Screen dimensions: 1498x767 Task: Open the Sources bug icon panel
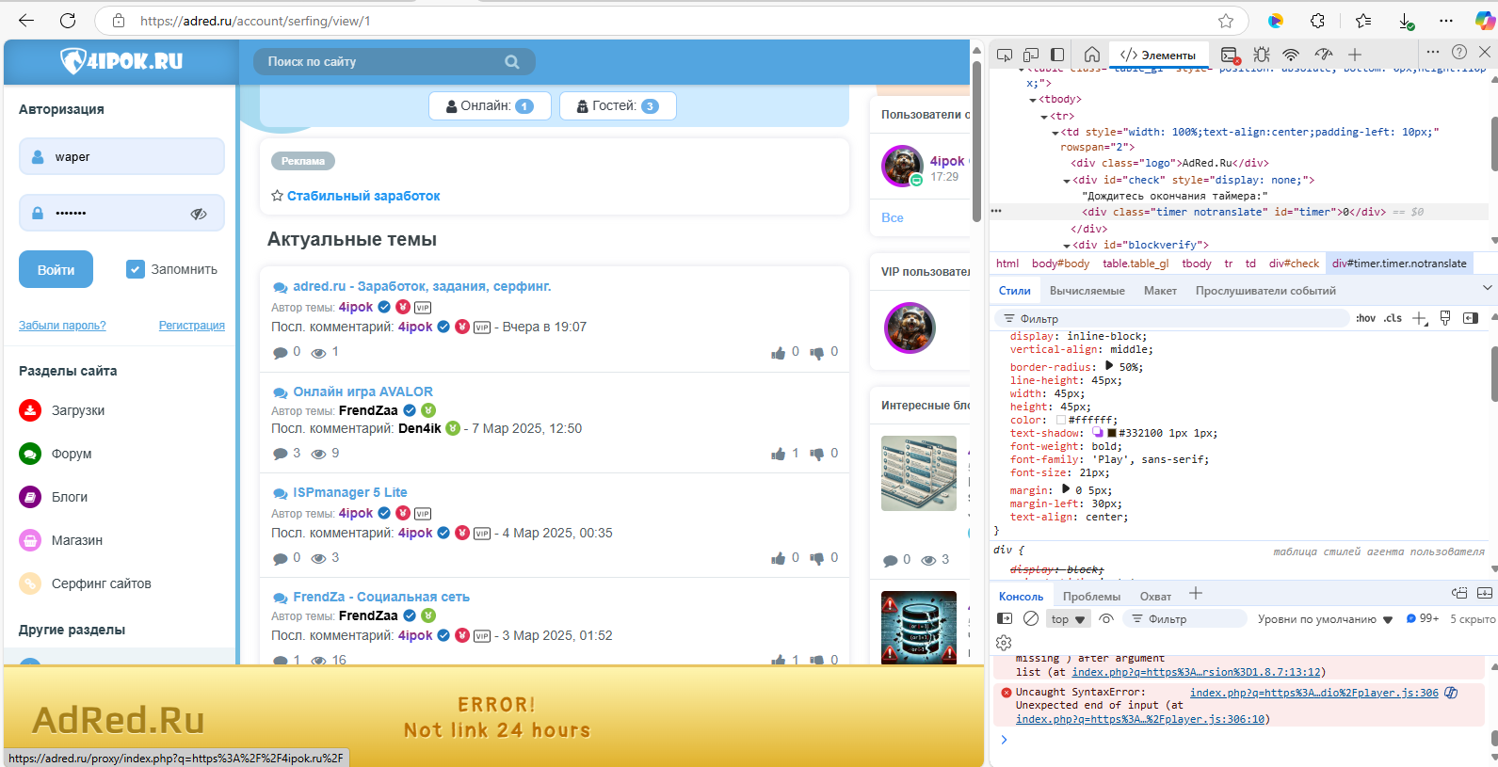point(1262,55)
